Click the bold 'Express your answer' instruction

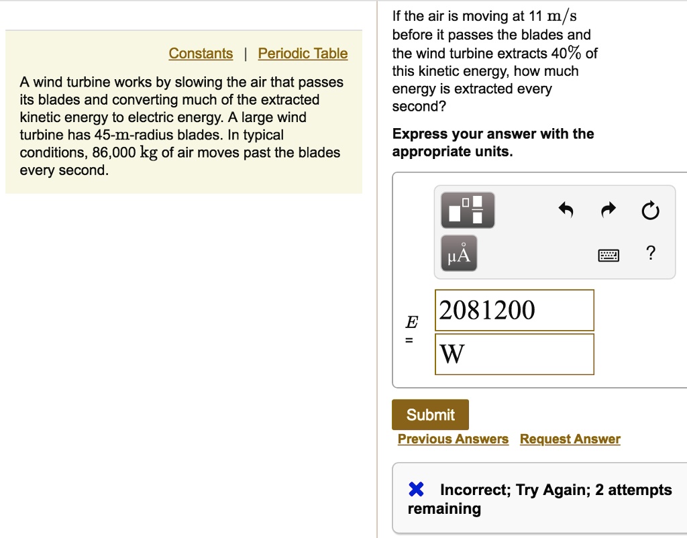(493, 142)
